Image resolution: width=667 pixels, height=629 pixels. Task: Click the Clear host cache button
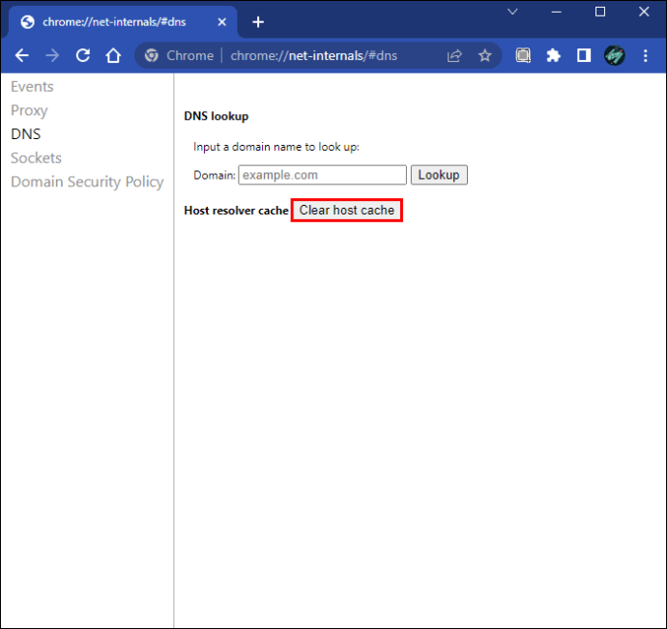[346, 211]
